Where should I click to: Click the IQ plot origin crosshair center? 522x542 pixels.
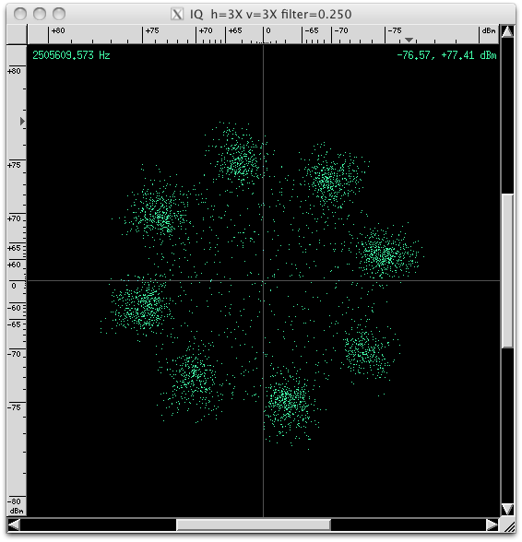click(x=263, y=280)
